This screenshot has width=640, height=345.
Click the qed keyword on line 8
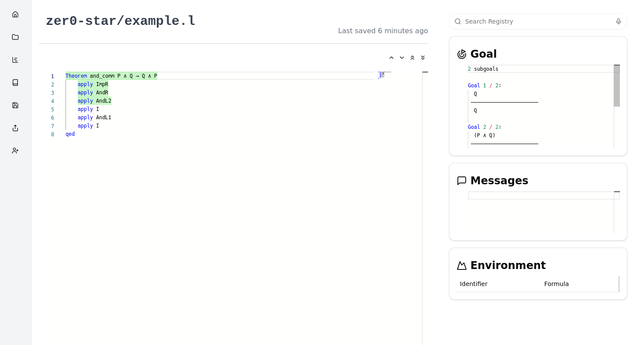click(70, 134)
